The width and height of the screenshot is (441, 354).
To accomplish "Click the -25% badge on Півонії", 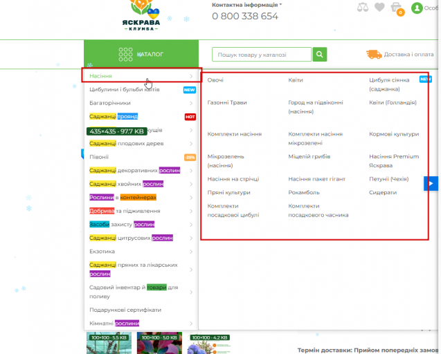I will 190,158.
